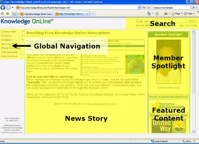Open the zoom level dropdown arrow
Image resolution: width=199 pixels, height=144 pixels.
tap(194, 141)
